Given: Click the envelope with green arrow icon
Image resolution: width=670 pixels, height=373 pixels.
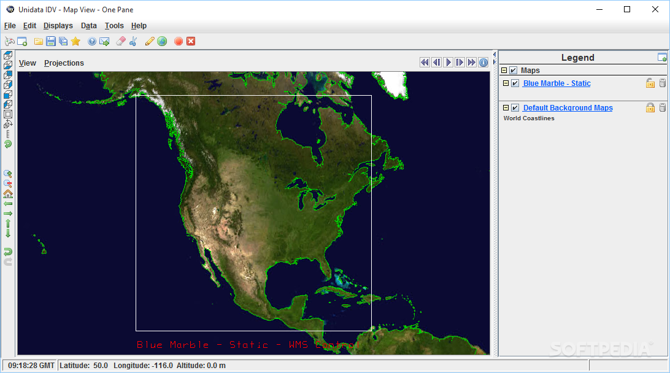Looking at the screenshot, I should (x=104, y=42).
